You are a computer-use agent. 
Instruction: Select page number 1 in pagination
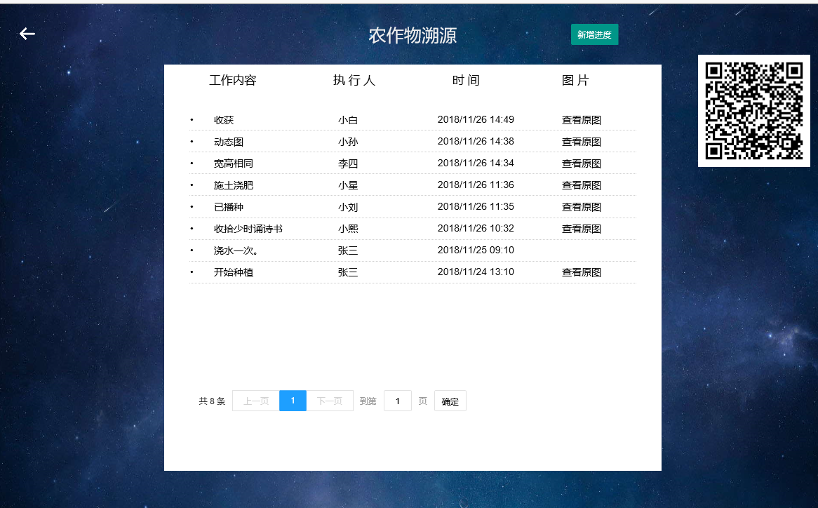click(x=293, y=400)
